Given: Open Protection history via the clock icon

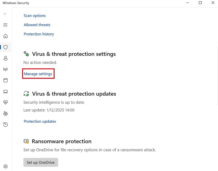Looking at the screenshot, I should coord(5,125).
